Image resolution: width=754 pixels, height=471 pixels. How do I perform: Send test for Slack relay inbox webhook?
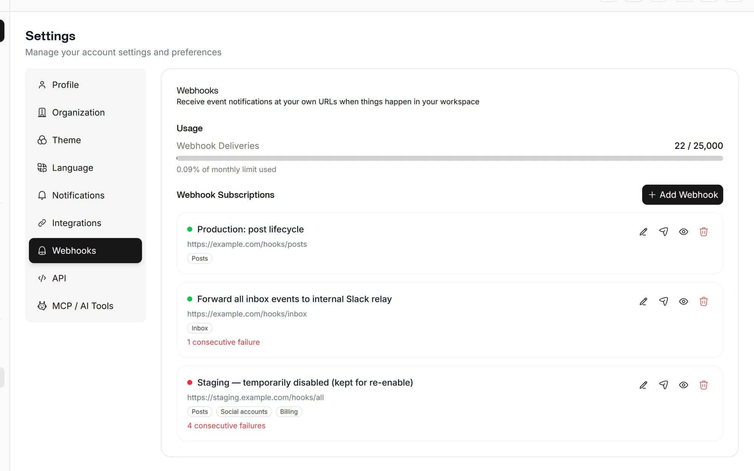point(664,301)
